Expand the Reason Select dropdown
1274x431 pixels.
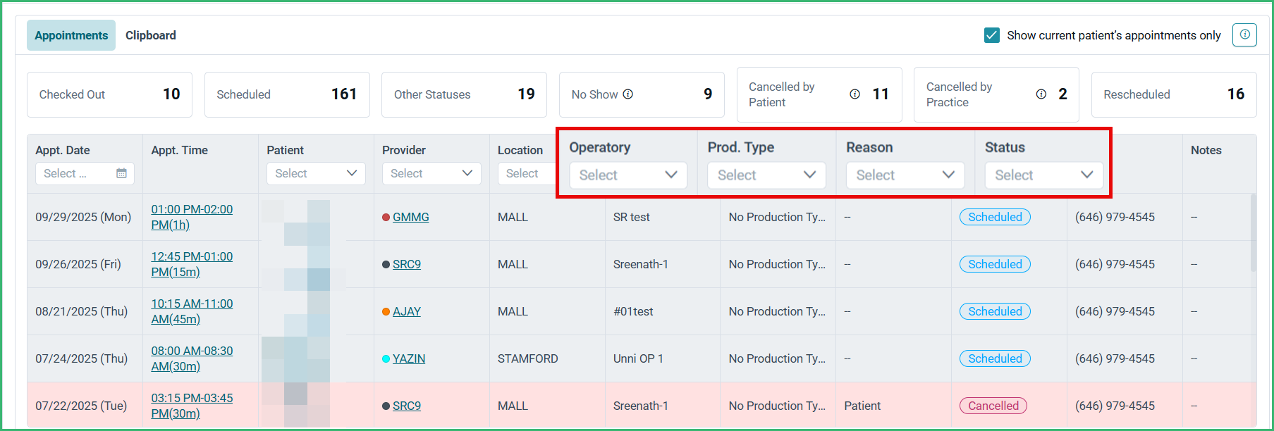tap(905, 175)
